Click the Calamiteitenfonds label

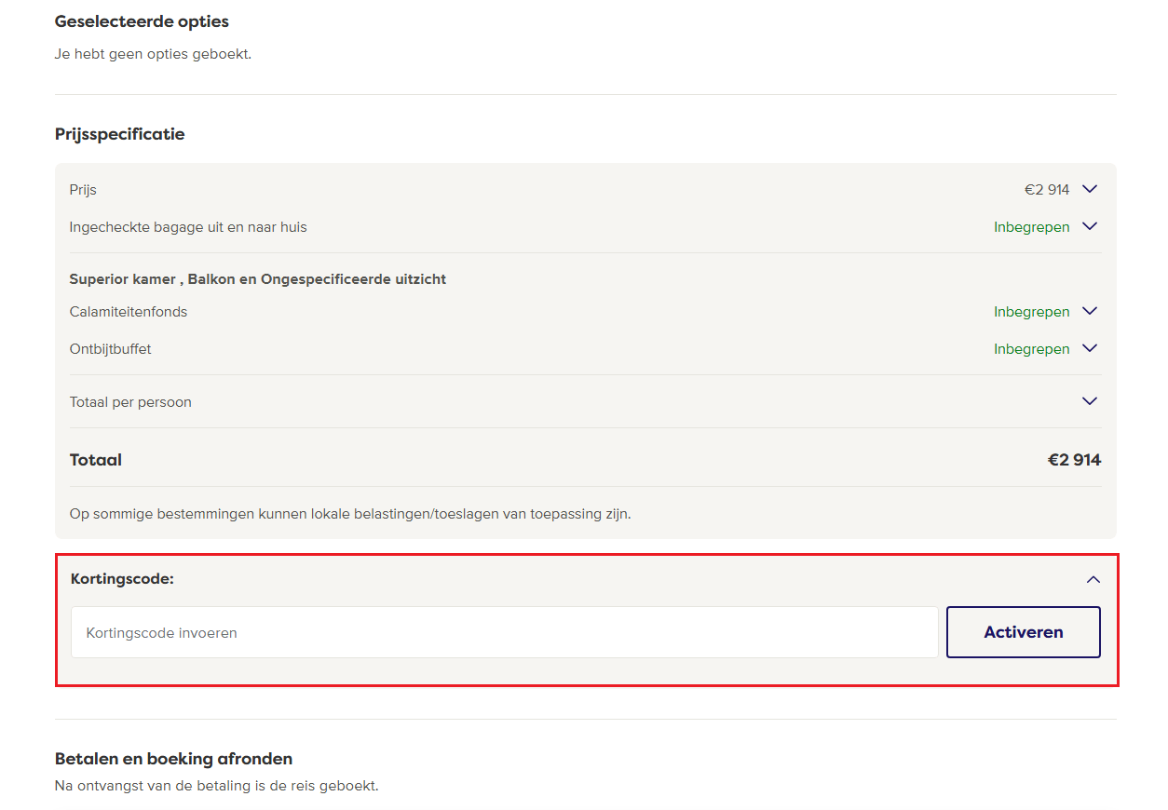click(129, 312)
